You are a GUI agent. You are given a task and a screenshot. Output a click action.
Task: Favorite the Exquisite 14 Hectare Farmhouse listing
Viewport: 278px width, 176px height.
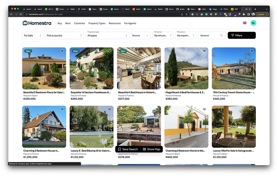110,51
